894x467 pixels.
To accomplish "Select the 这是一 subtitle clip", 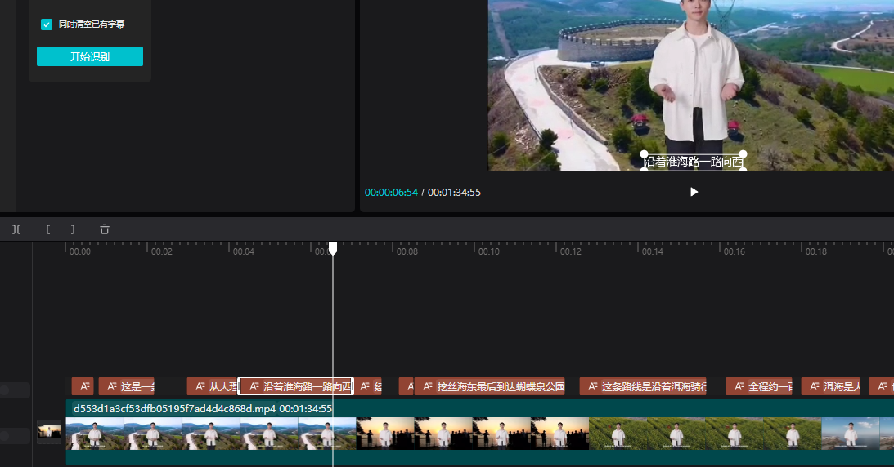I will pyautogui.click(x=127, y=387).
